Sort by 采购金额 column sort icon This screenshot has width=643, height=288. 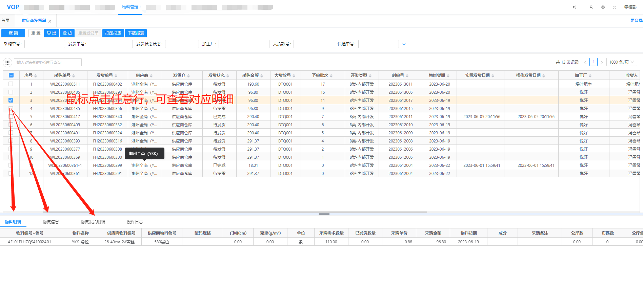(x=262, y=76)
